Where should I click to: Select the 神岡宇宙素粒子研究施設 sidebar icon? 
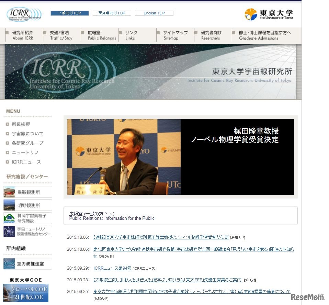(27, 218)
